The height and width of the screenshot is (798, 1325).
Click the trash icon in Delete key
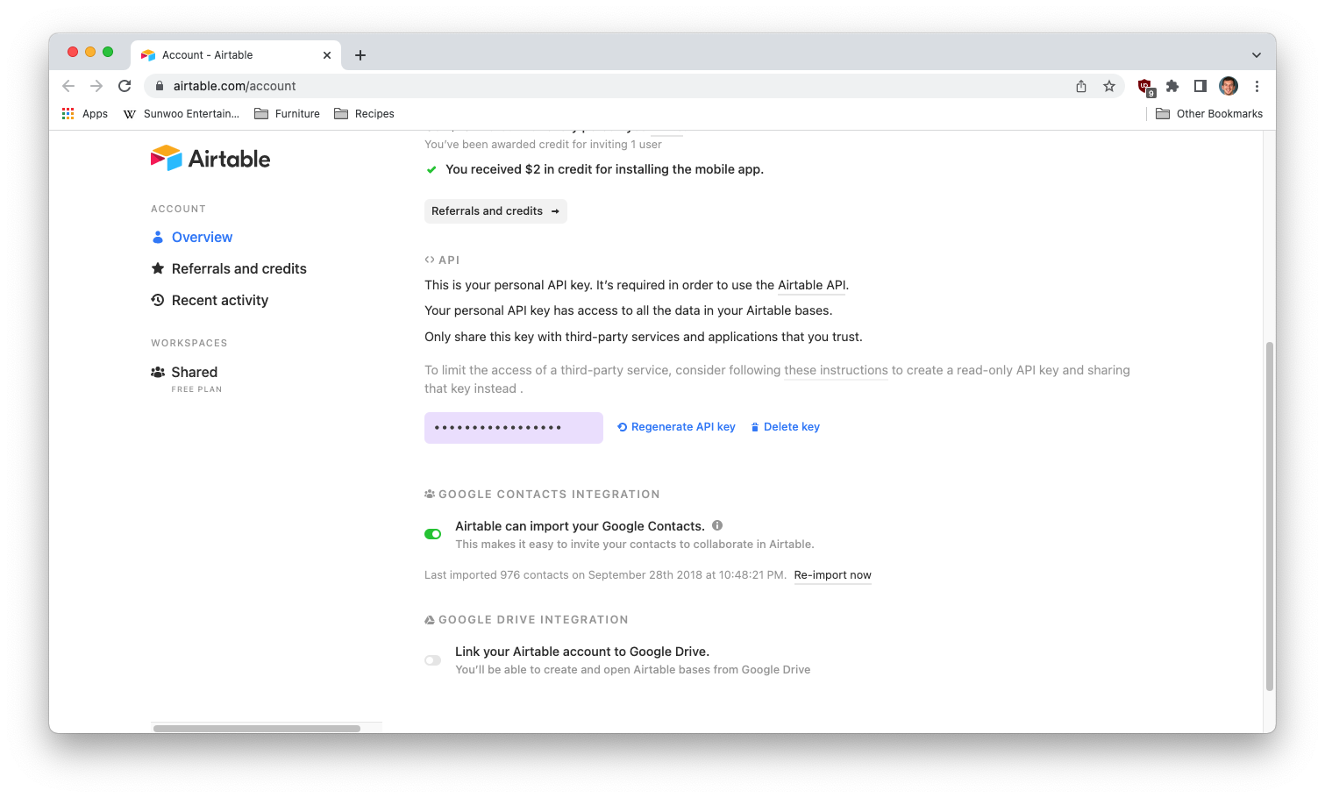755,427
